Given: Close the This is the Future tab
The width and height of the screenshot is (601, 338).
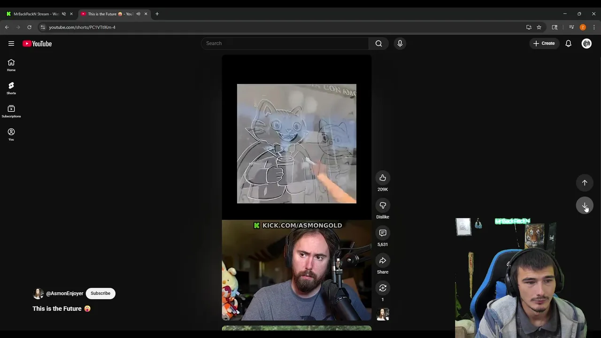Looking at the screenshot, I should (146, 14).
